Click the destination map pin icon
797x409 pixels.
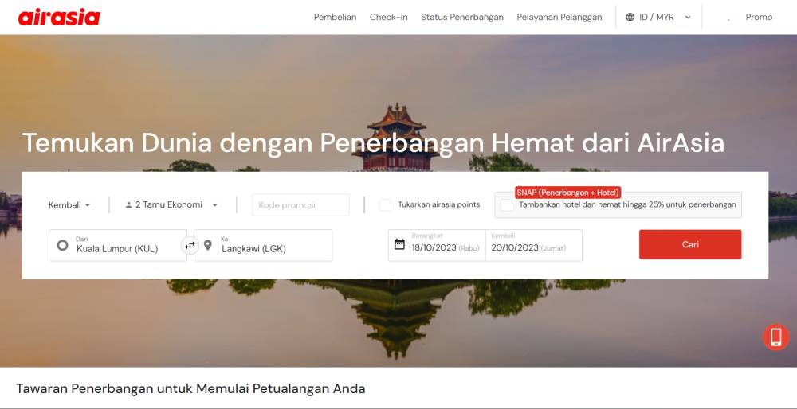207,246
